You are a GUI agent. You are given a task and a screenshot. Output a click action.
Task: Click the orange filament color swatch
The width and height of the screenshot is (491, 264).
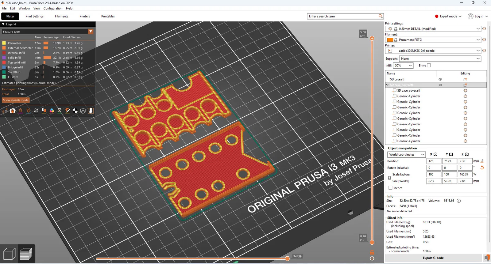coord(390,40)
